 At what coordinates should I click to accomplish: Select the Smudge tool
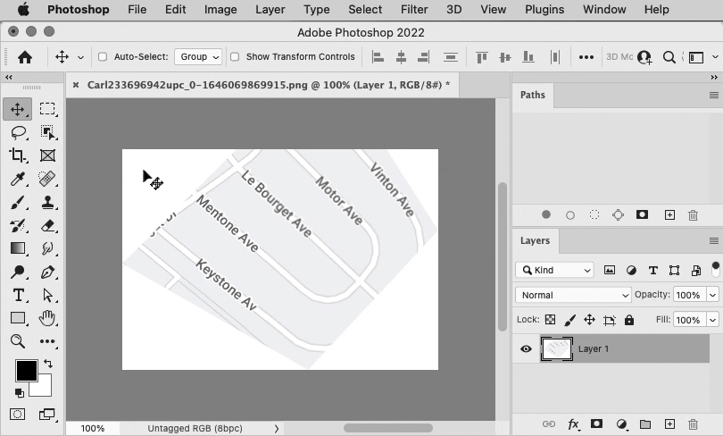tap(47, 248)
